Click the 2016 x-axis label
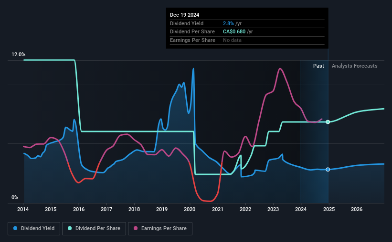392x242 pixels. (x=79, y=209)
